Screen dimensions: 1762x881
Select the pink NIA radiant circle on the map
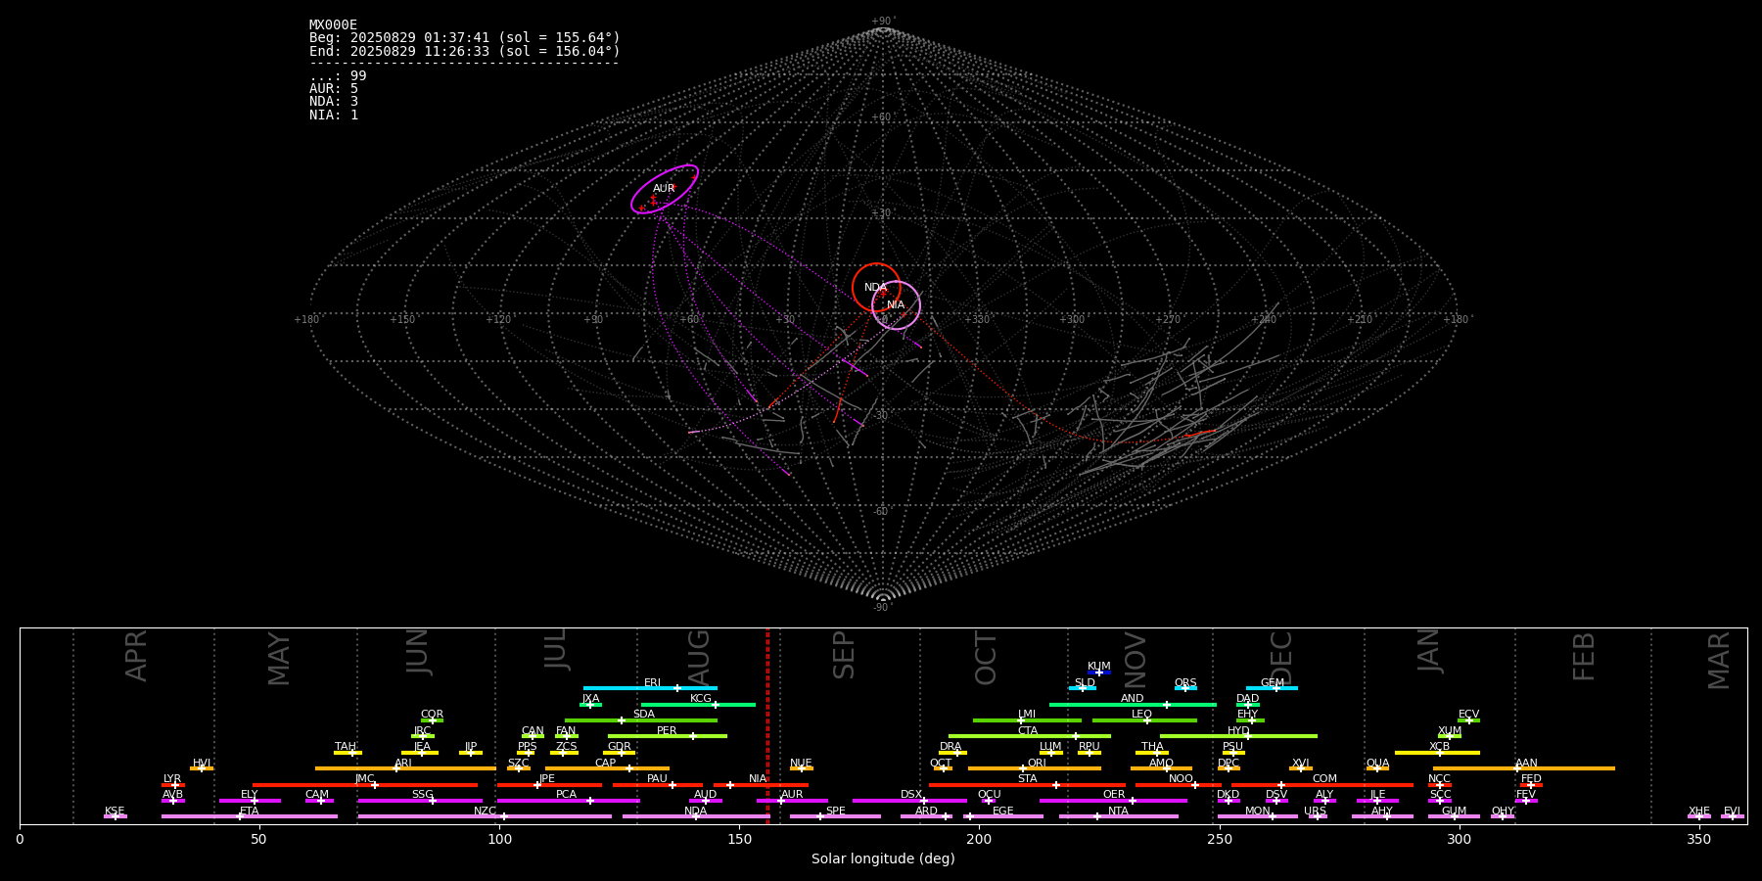896,305
